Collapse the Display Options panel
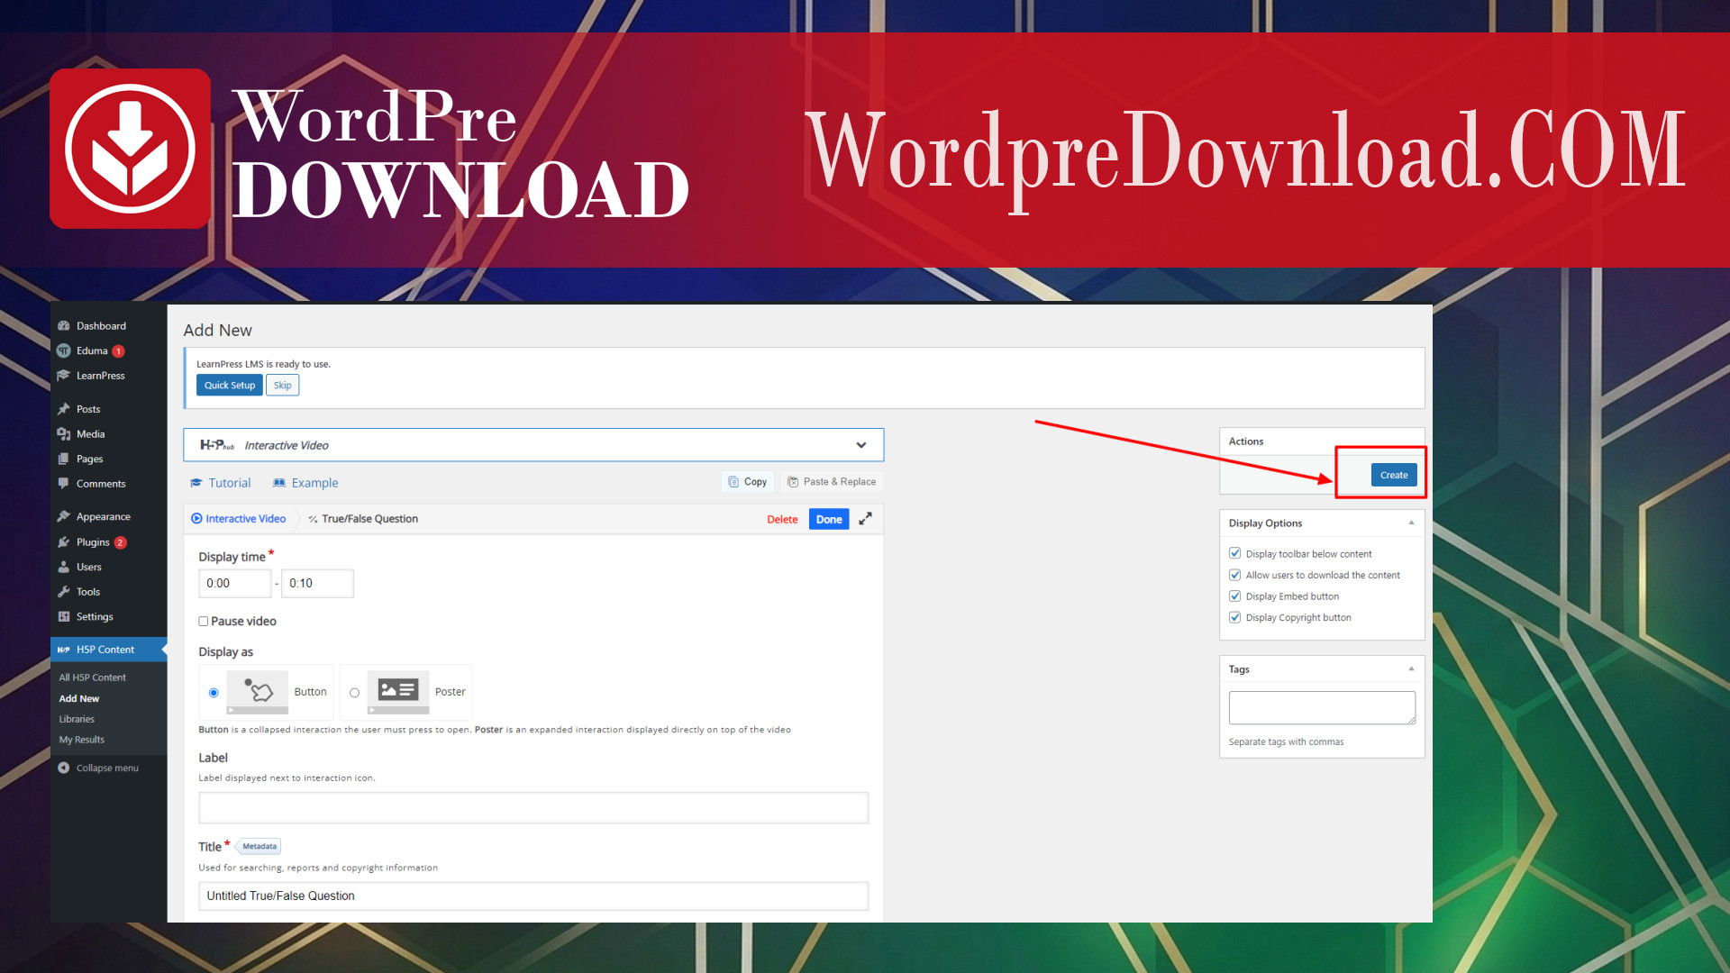The height and width of the screenshot is (973, 1730). 1411,523
